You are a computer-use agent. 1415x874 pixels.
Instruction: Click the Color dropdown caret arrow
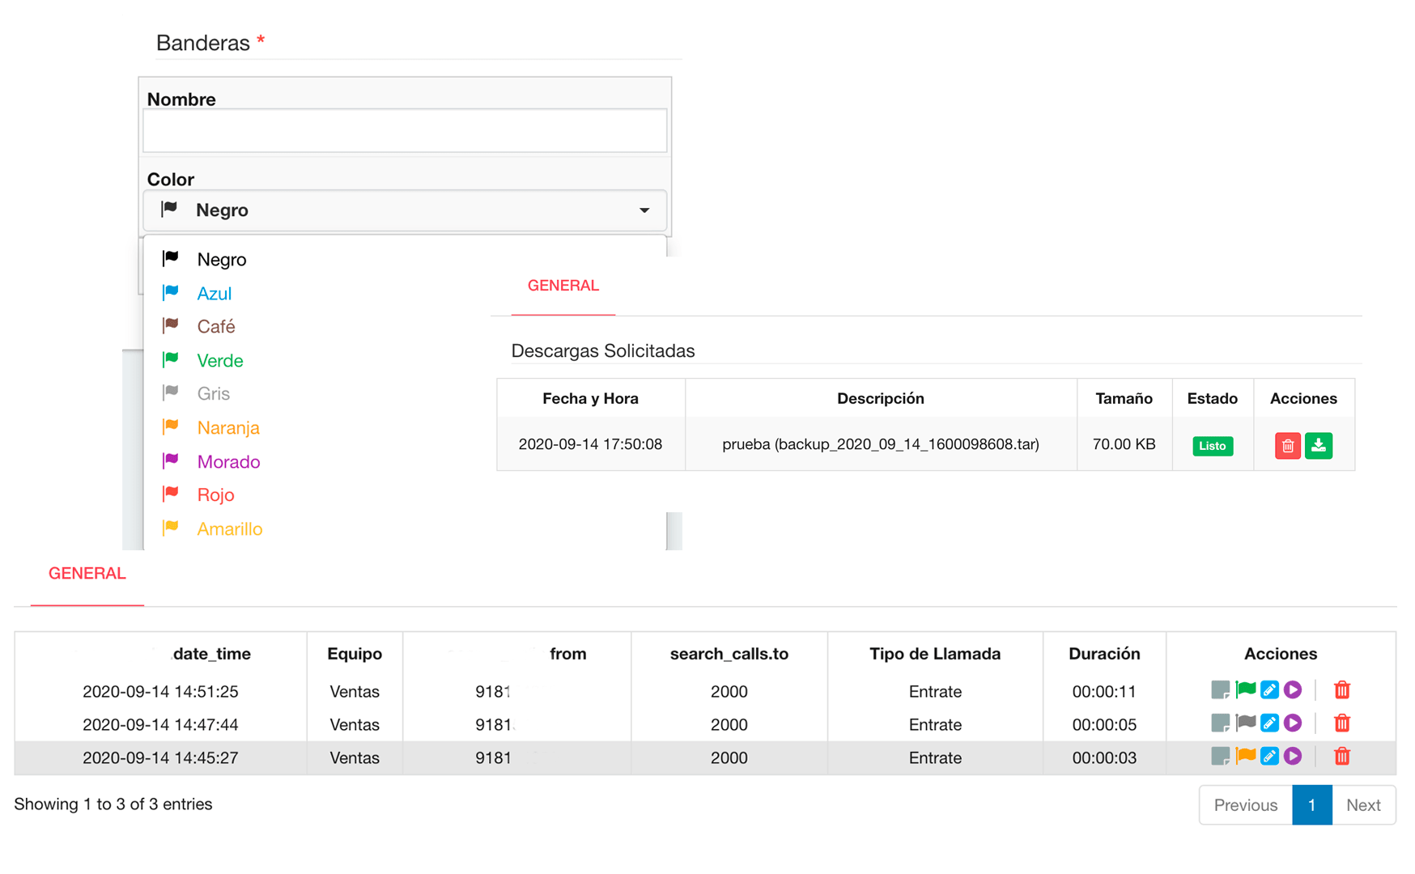[x=644, y=210]
